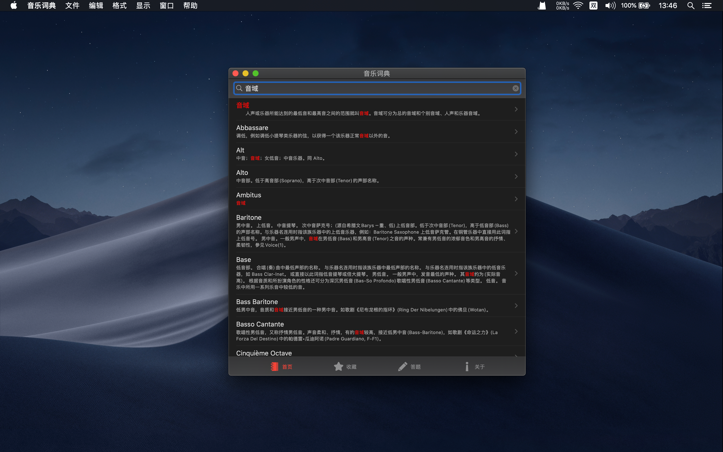Switch to the 关于 tab label
Screen dimensions: 723x452
[479, 367]
